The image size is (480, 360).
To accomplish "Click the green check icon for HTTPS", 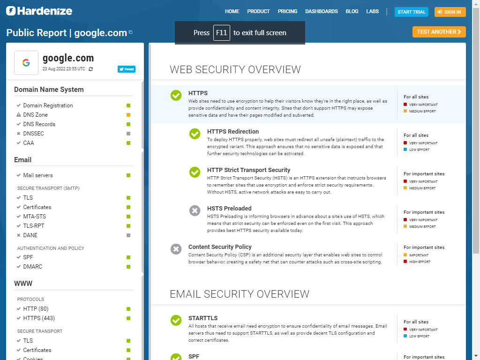I will 176,95.
